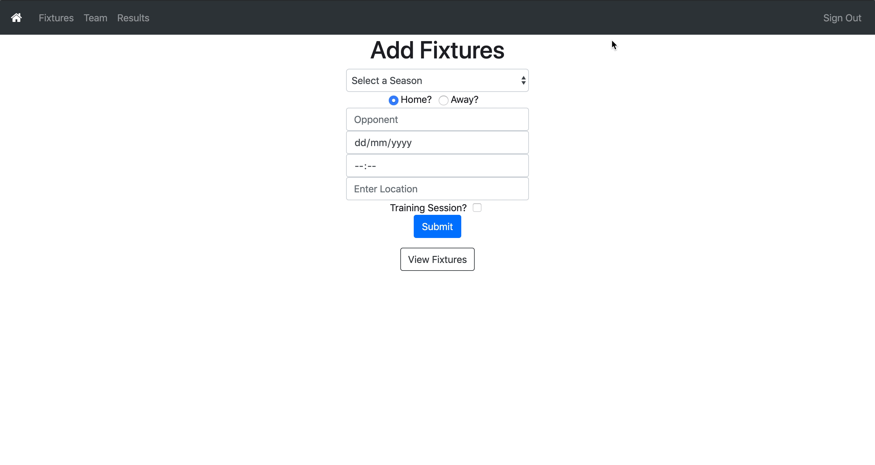875x465 pixels.
Task: Select the Away? radio button
Action: point(443,100)
